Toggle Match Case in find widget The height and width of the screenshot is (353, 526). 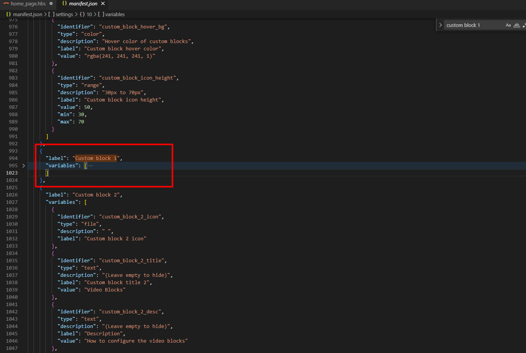[508, 25]
